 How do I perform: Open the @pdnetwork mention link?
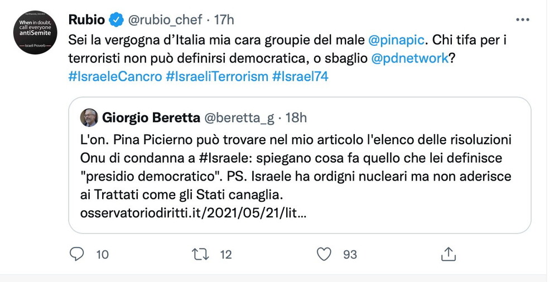tap(410, 59)
